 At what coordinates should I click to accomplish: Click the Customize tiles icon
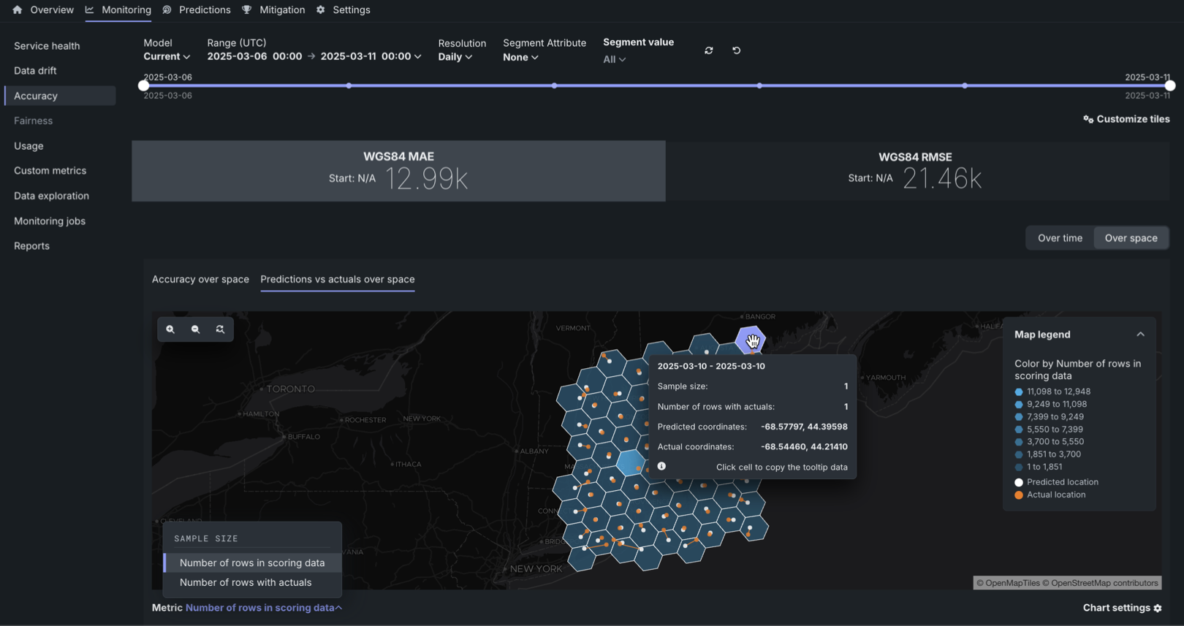click(1088, 119)
